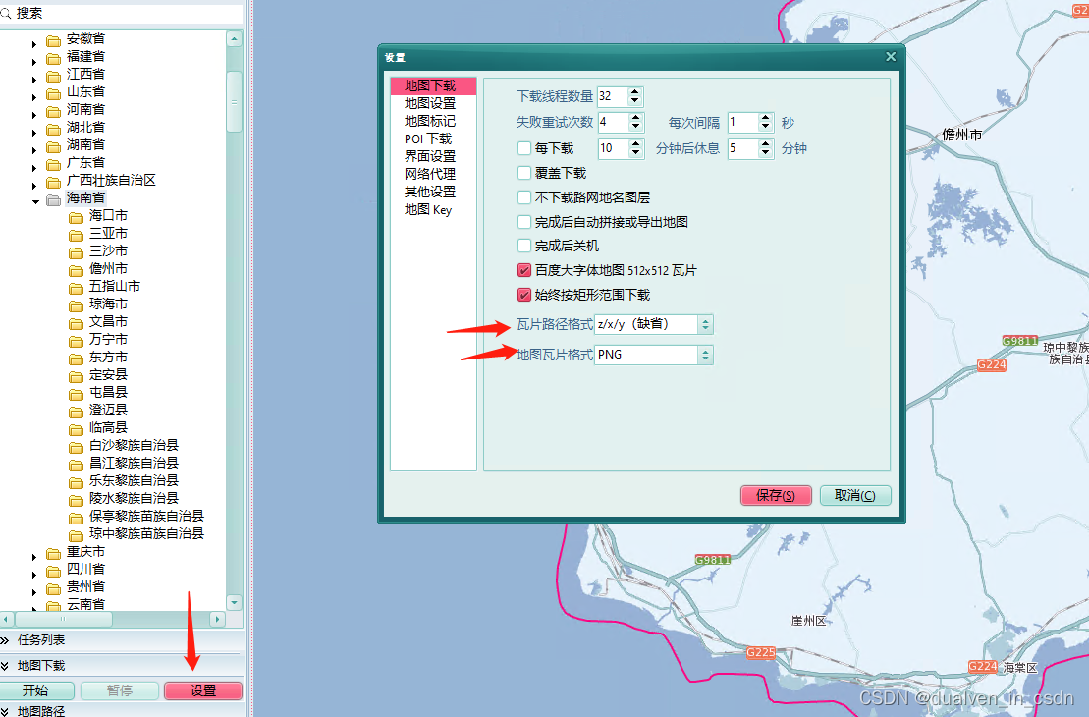
Task: Open the 地图瓦片格式 PNG dropdown
Action: click(x=707, y=355)
